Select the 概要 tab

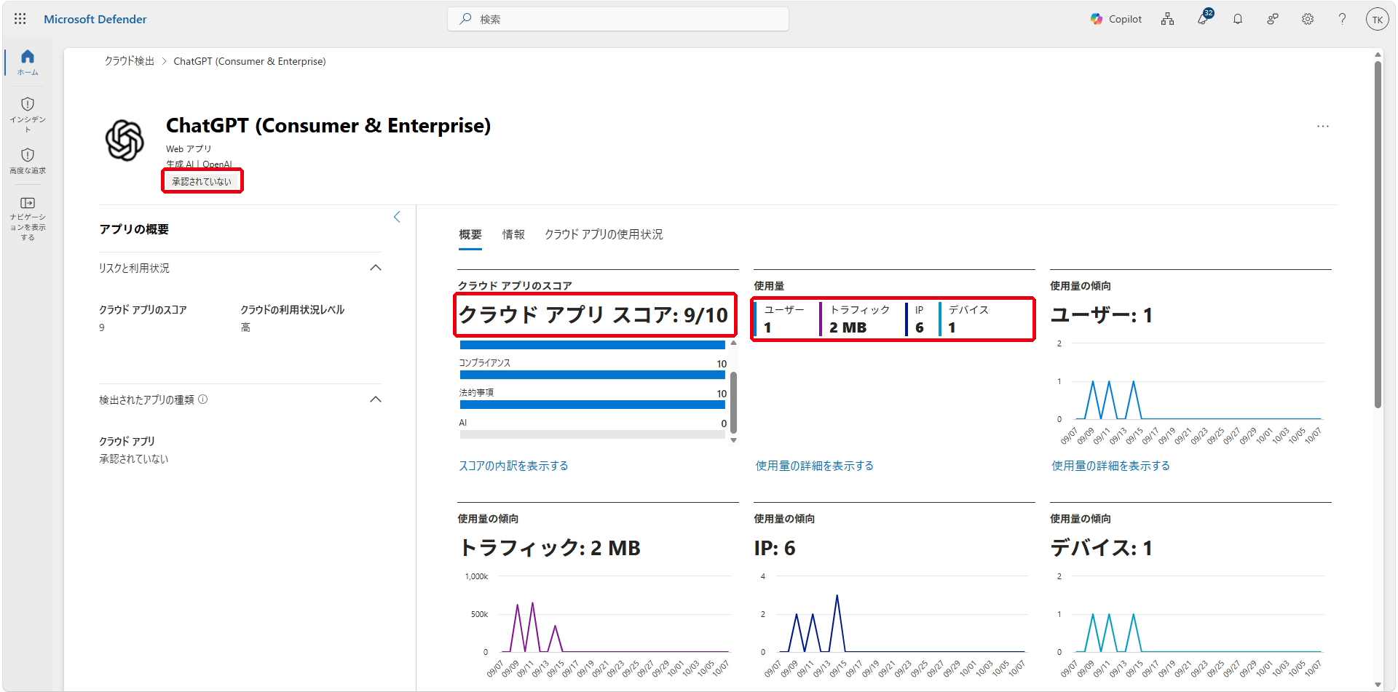point(470,234)
